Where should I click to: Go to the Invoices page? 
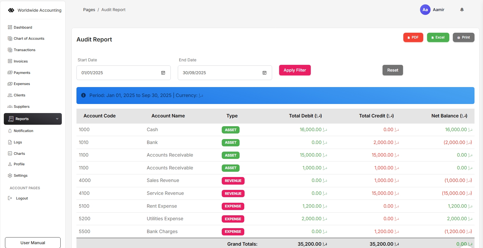[21, 61]
